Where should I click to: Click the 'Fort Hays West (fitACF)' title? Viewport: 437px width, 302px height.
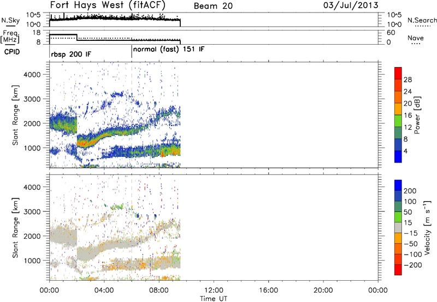click(108, 5)
